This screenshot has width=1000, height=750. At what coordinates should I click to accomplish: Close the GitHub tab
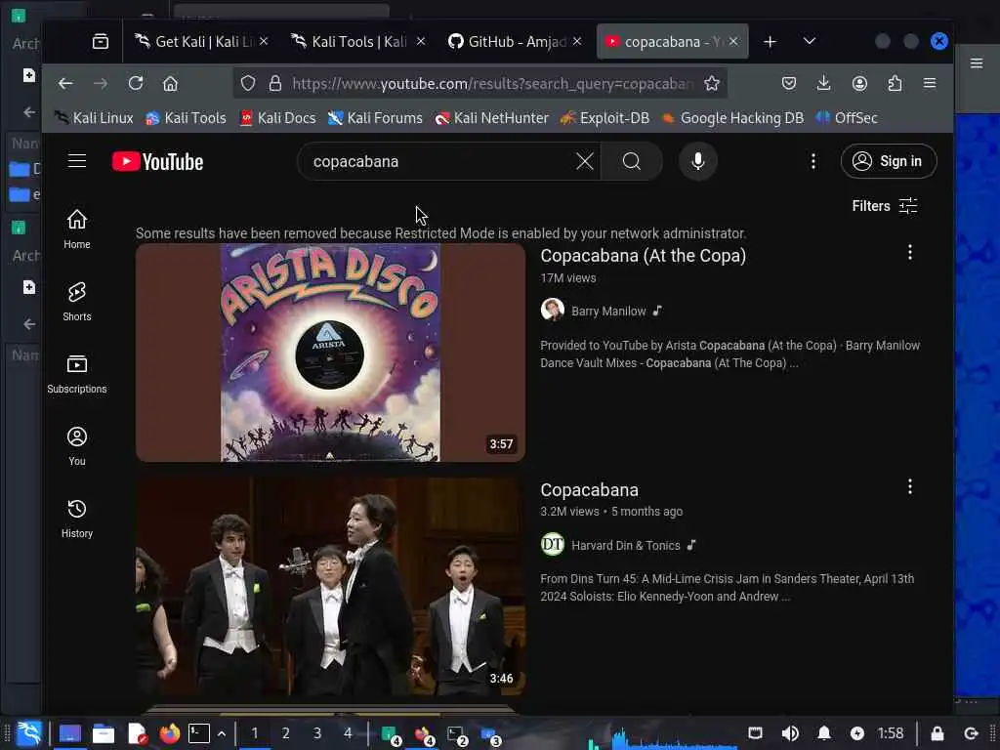577,41
